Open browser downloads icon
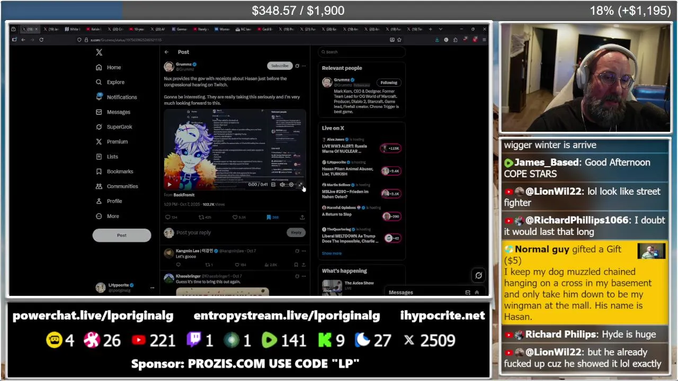 (437, 40)
